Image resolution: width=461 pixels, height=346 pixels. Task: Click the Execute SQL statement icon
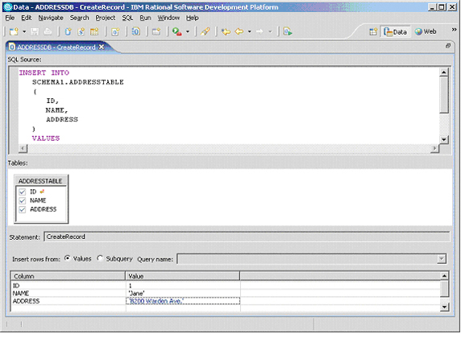point(288,31)
